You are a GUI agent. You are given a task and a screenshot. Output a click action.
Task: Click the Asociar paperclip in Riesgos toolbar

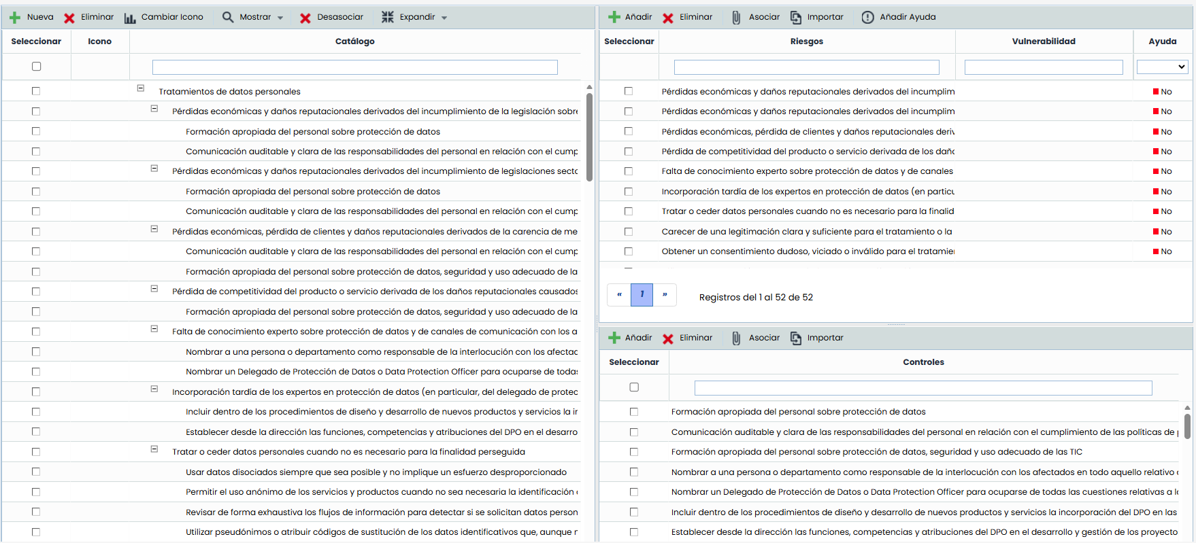coord(736,18)
